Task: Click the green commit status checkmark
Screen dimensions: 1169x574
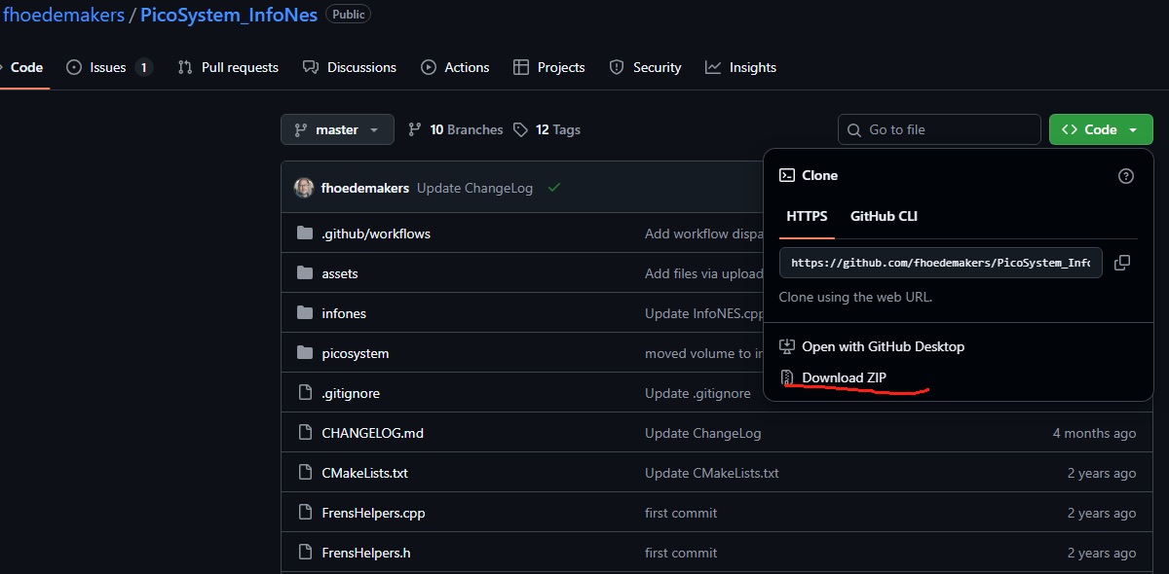Action: pyautogui.click(x=554, y=188)
